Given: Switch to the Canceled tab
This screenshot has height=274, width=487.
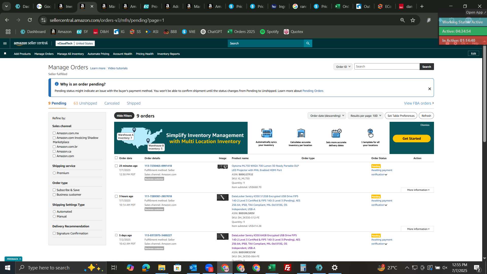Looking at the screenshot, I should tap(112, 103).
